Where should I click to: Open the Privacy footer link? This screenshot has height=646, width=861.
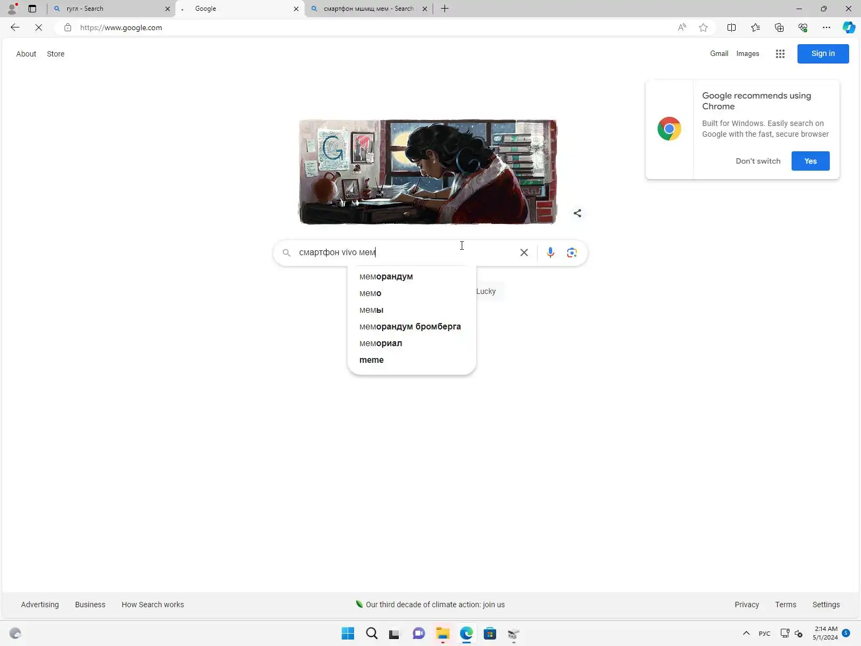click(x=747, y=605)
